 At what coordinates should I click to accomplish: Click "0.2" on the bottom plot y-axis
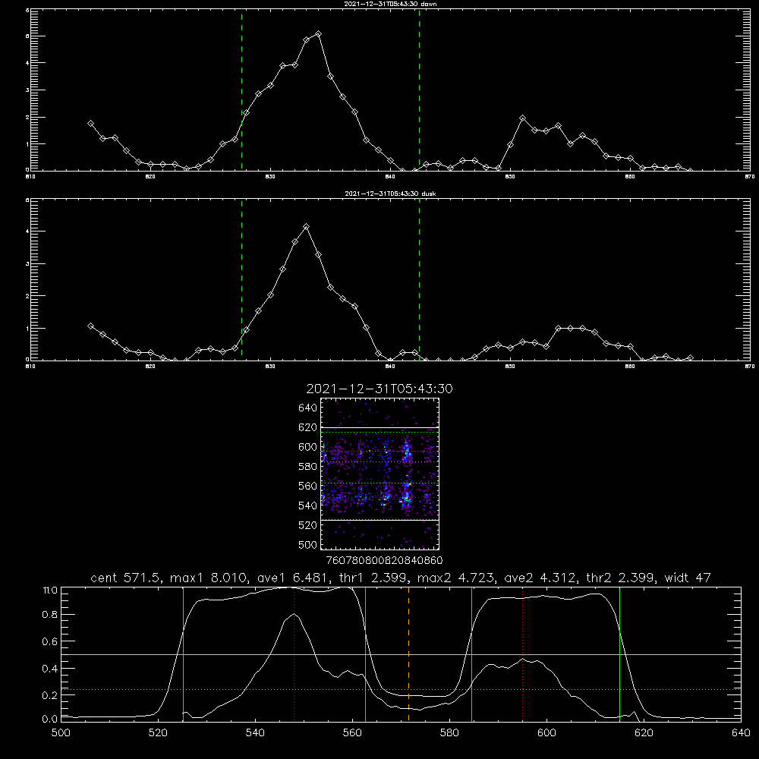[x=50, y=695]
